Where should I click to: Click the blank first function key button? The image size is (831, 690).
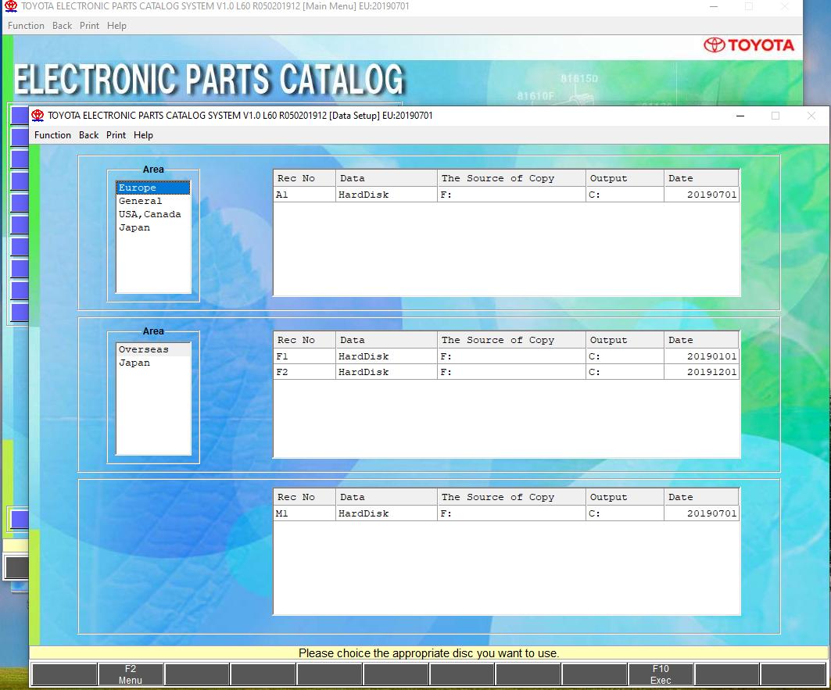pos(64,674)
